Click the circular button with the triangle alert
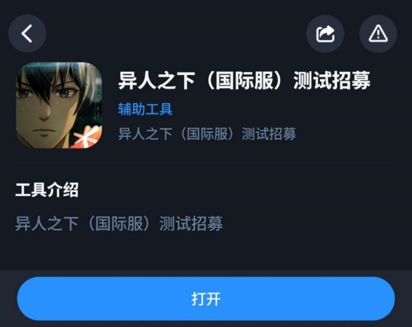 pyautogui.click(x=378, y=34)
